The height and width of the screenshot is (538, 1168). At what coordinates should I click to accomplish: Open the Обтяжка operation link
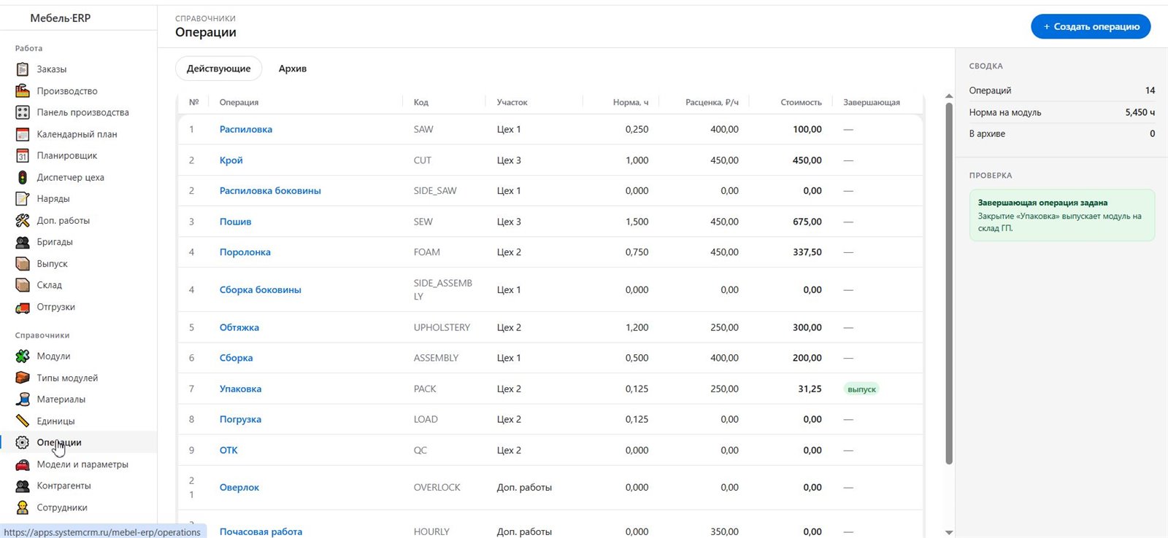pos(239,327)
